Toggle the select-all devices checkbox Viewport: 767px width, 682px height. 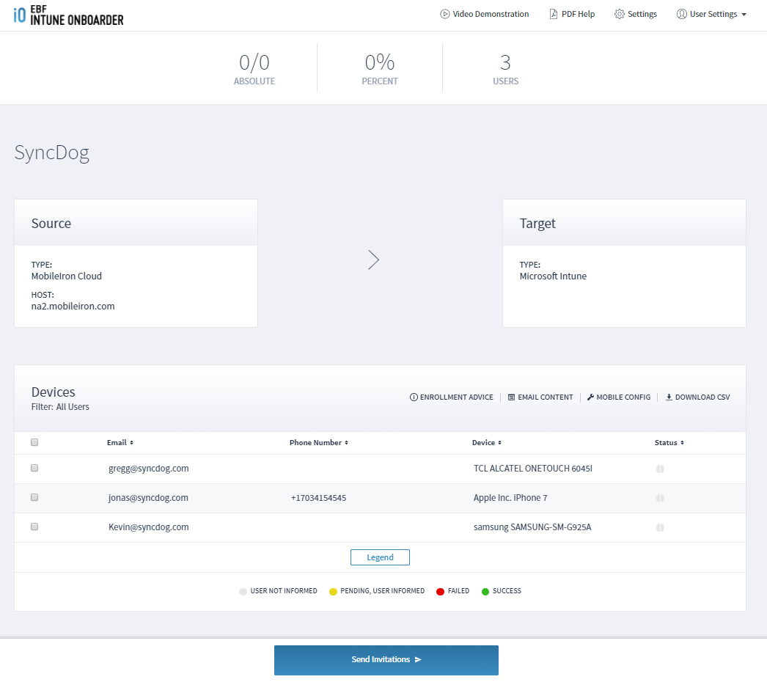(x=34, y=442)
